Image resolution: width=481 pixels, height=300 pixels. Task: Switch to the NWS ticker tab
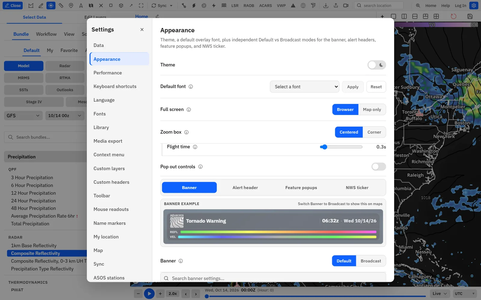357,187
